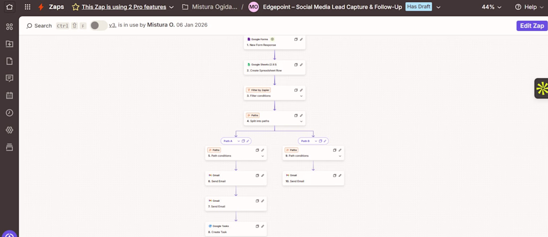This screenshot has height=237, width=548.
Task: Click the Zapier home icon
Action: [x=10, y=7]
